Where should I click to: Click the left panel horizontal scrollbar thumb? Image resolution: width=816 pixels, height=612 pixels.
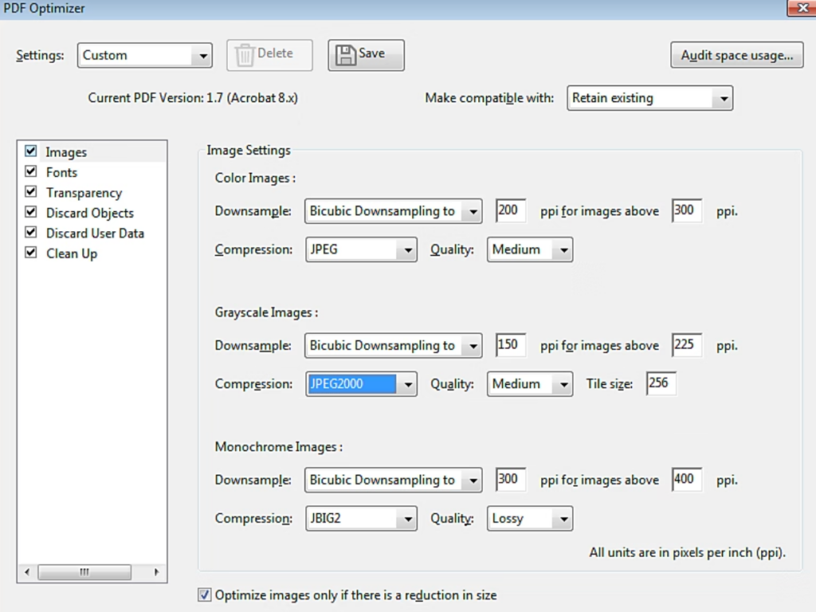[x=84, y=572]
